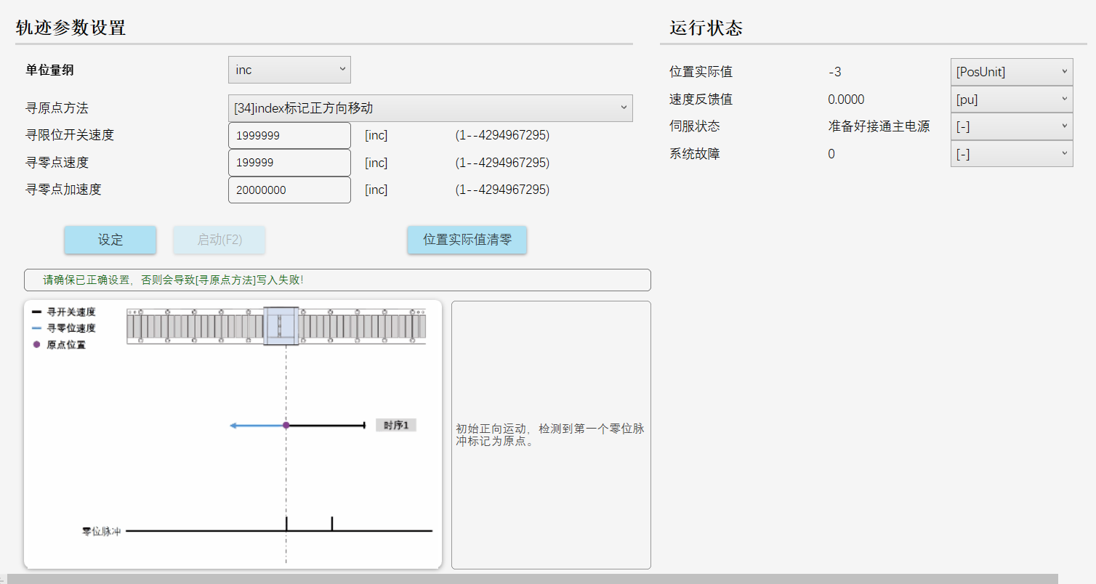Image resolution: width=1096 pixels, height=584 pixels.
Task: Open the 单位量纲 unit dropdown showing inc
Action: (289, 69)
